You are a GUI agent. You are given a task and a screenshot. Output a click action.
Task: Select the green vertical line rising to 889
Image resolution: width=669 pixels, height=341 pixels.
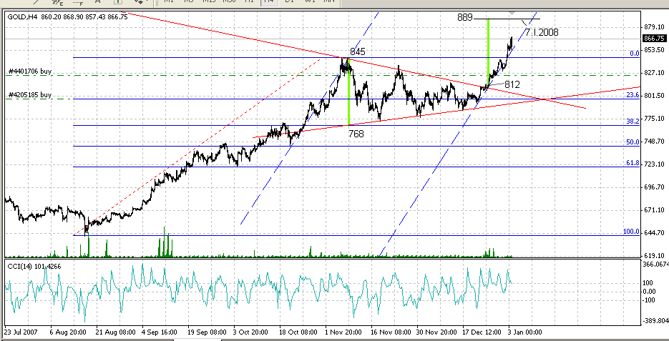coord(488,52)
